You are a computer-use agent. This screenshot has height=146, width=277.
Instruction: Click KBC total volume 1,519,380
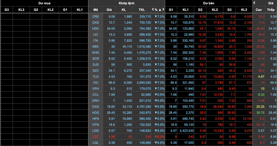(144, 47)
